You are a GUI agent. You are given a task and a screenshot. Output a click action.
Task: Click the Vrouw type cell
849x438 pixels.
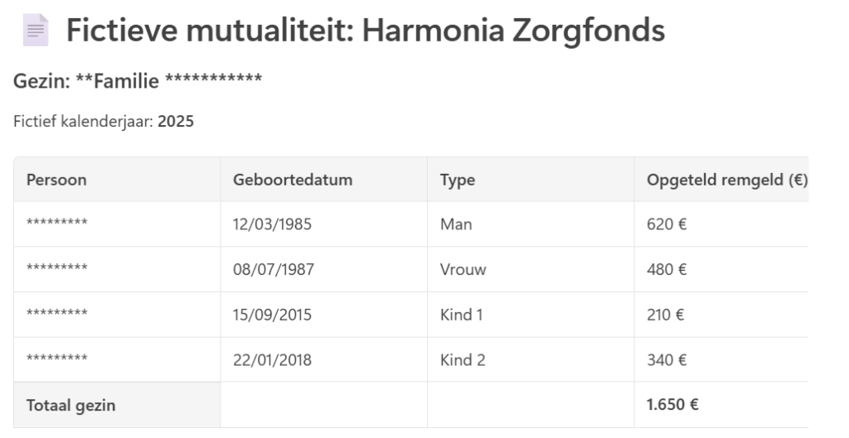point(531,269)
